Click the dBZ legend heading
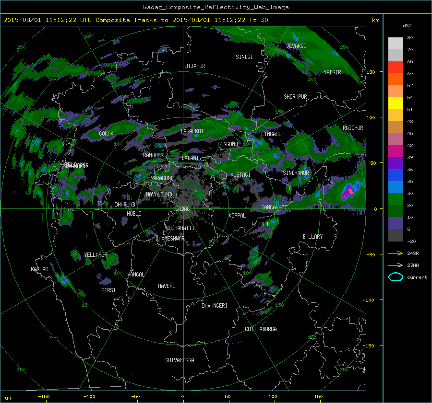 [x=407, y=25]
